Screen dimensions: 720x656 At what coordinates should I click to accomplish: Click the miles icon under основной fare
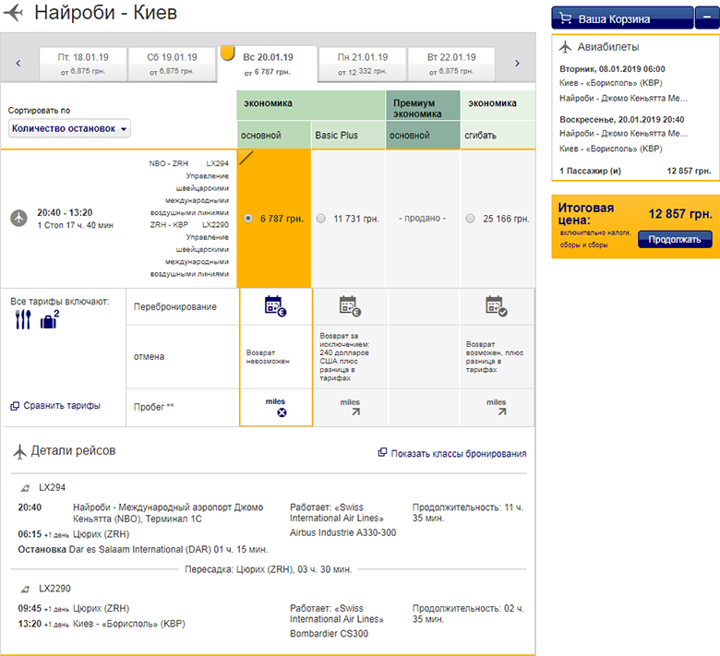275,408
